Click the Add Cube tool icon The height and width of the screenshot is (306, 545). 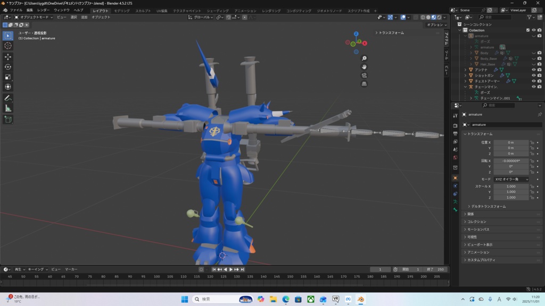(x=8, y=120)
